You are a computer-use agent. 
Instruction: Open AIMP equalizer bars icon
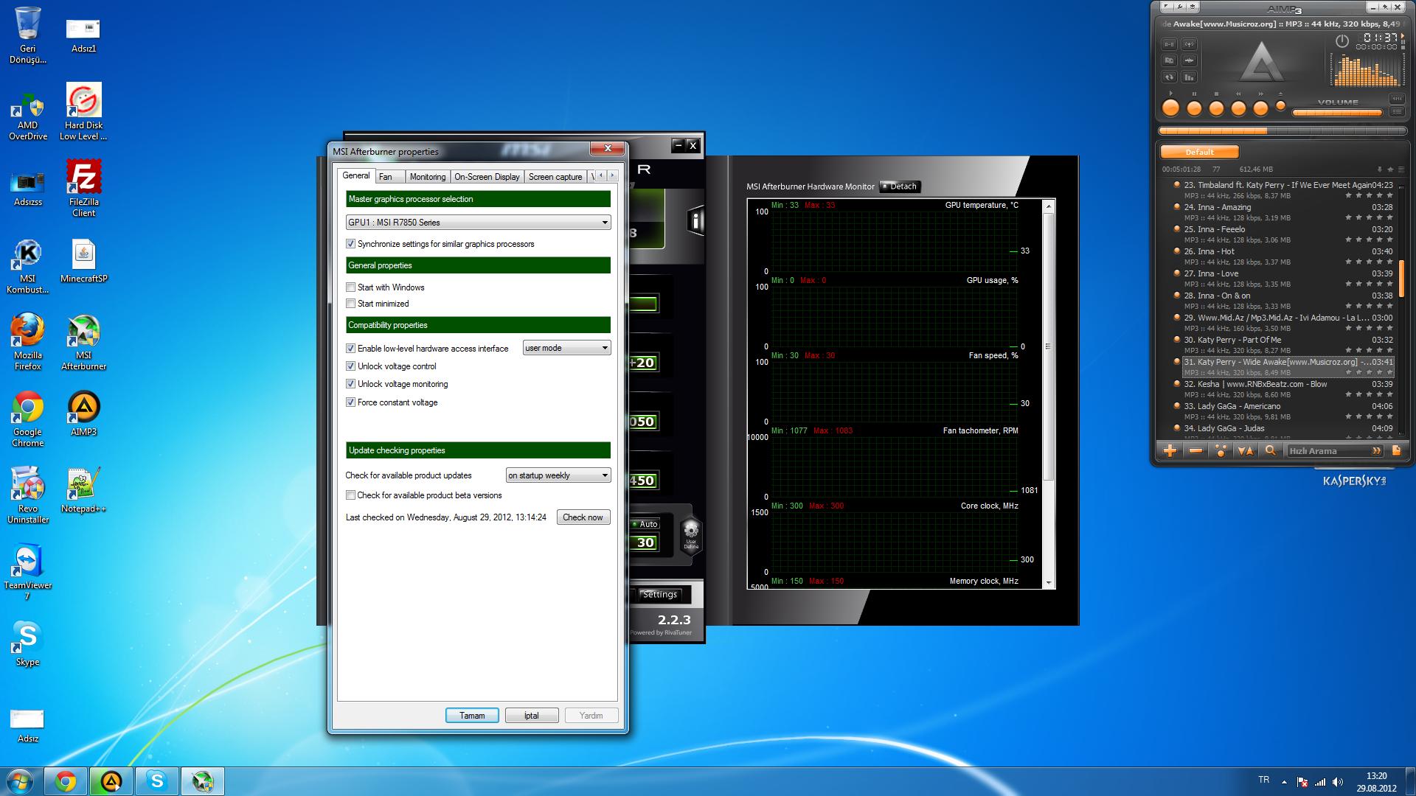pos(1189,77)
